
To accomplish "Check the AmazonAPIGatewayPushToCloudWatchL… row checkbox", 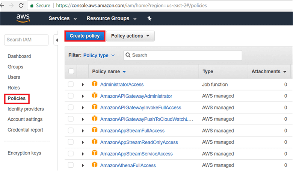I will point(71,119).
